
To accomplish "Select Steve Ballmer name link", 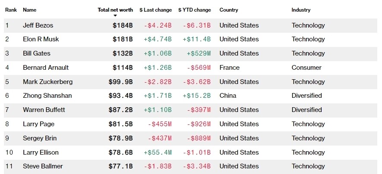I will (43, 166).
